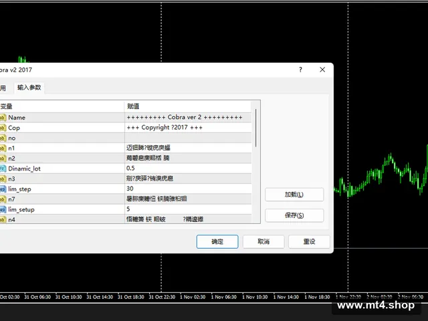Switch to the partially visible 常用 tab
This screenshot has height=321, width=428.
click(3, 88)
